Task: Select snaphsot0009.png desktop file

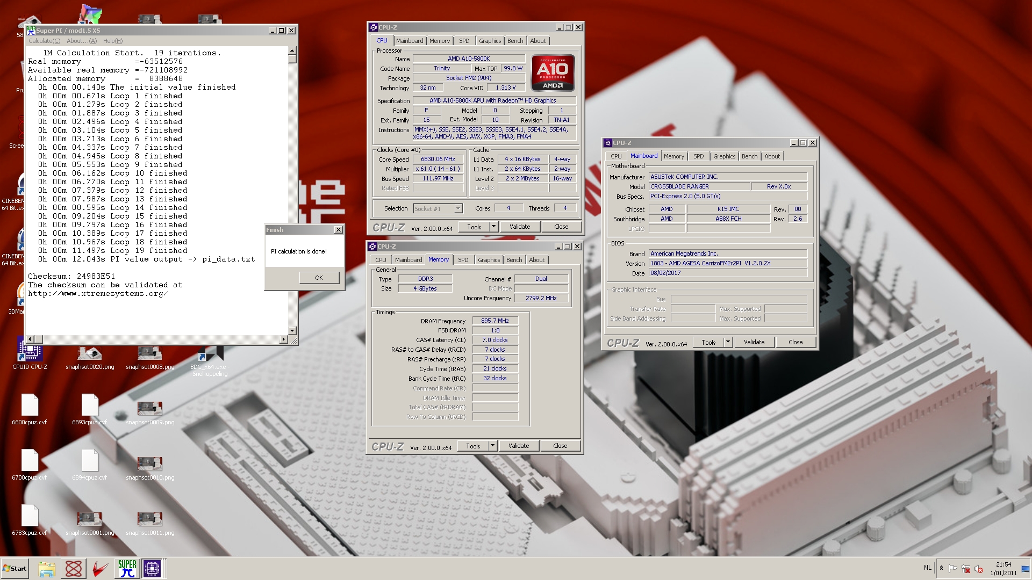Action: tap(150, 413)
